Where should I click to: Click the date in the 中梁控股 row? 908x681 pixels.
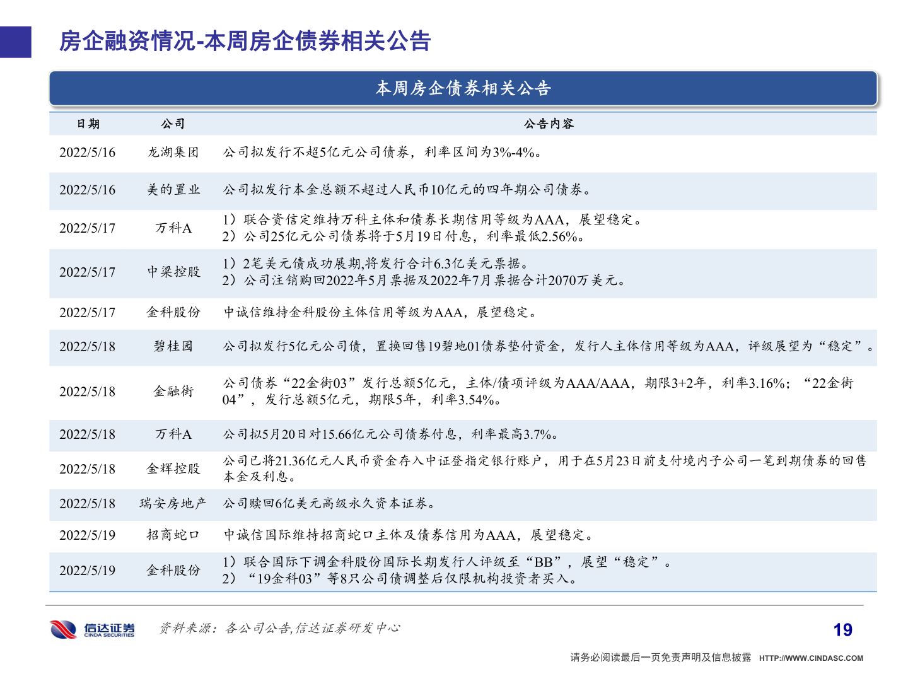click(88, 272)
